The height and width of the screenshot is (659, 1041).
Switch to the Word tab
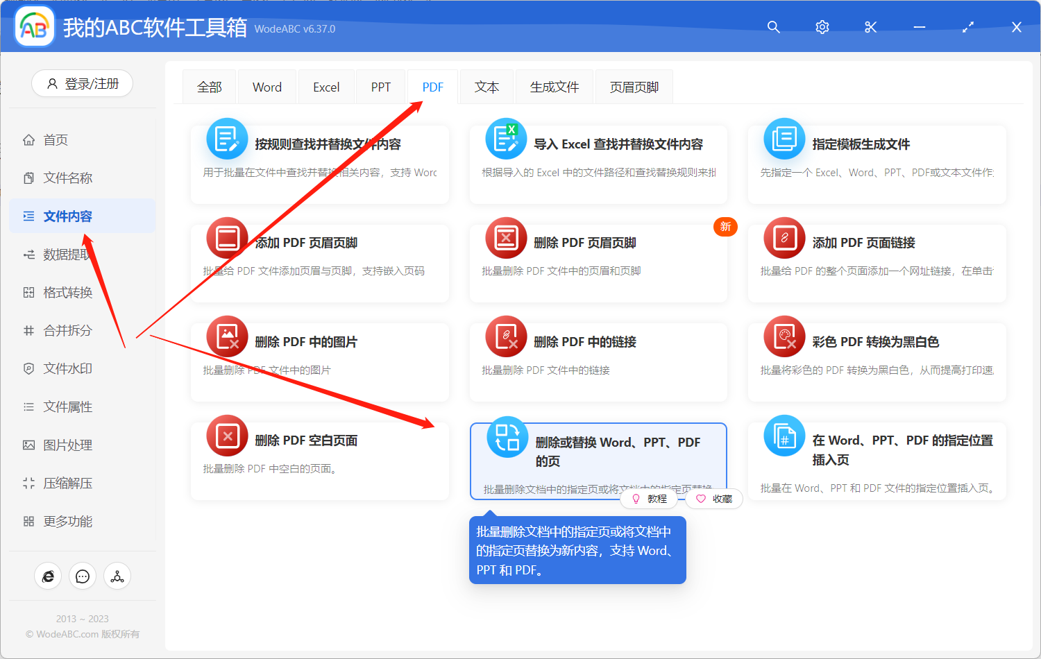click(267, 87)
